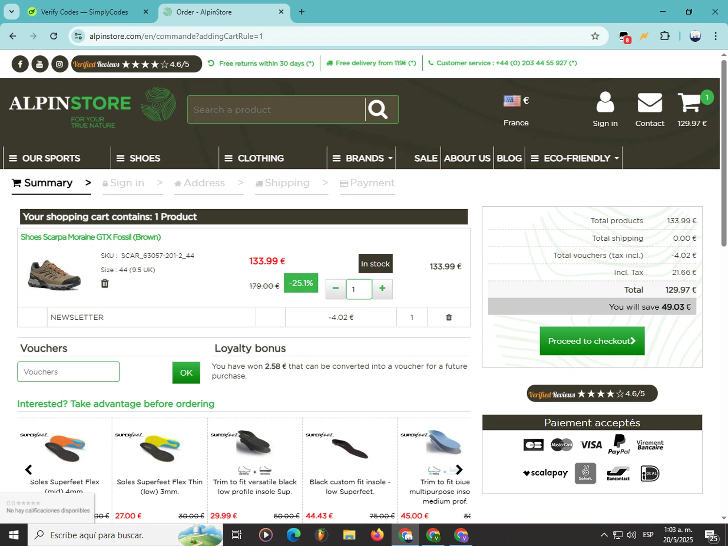The image size is (728, 546).
Task: Increase quantity with plus button
Action: click(x=382, y=289)
